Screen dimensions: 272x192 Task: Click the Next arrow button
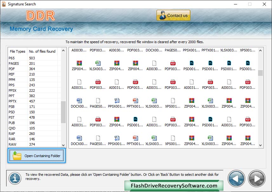coord(256,178)
